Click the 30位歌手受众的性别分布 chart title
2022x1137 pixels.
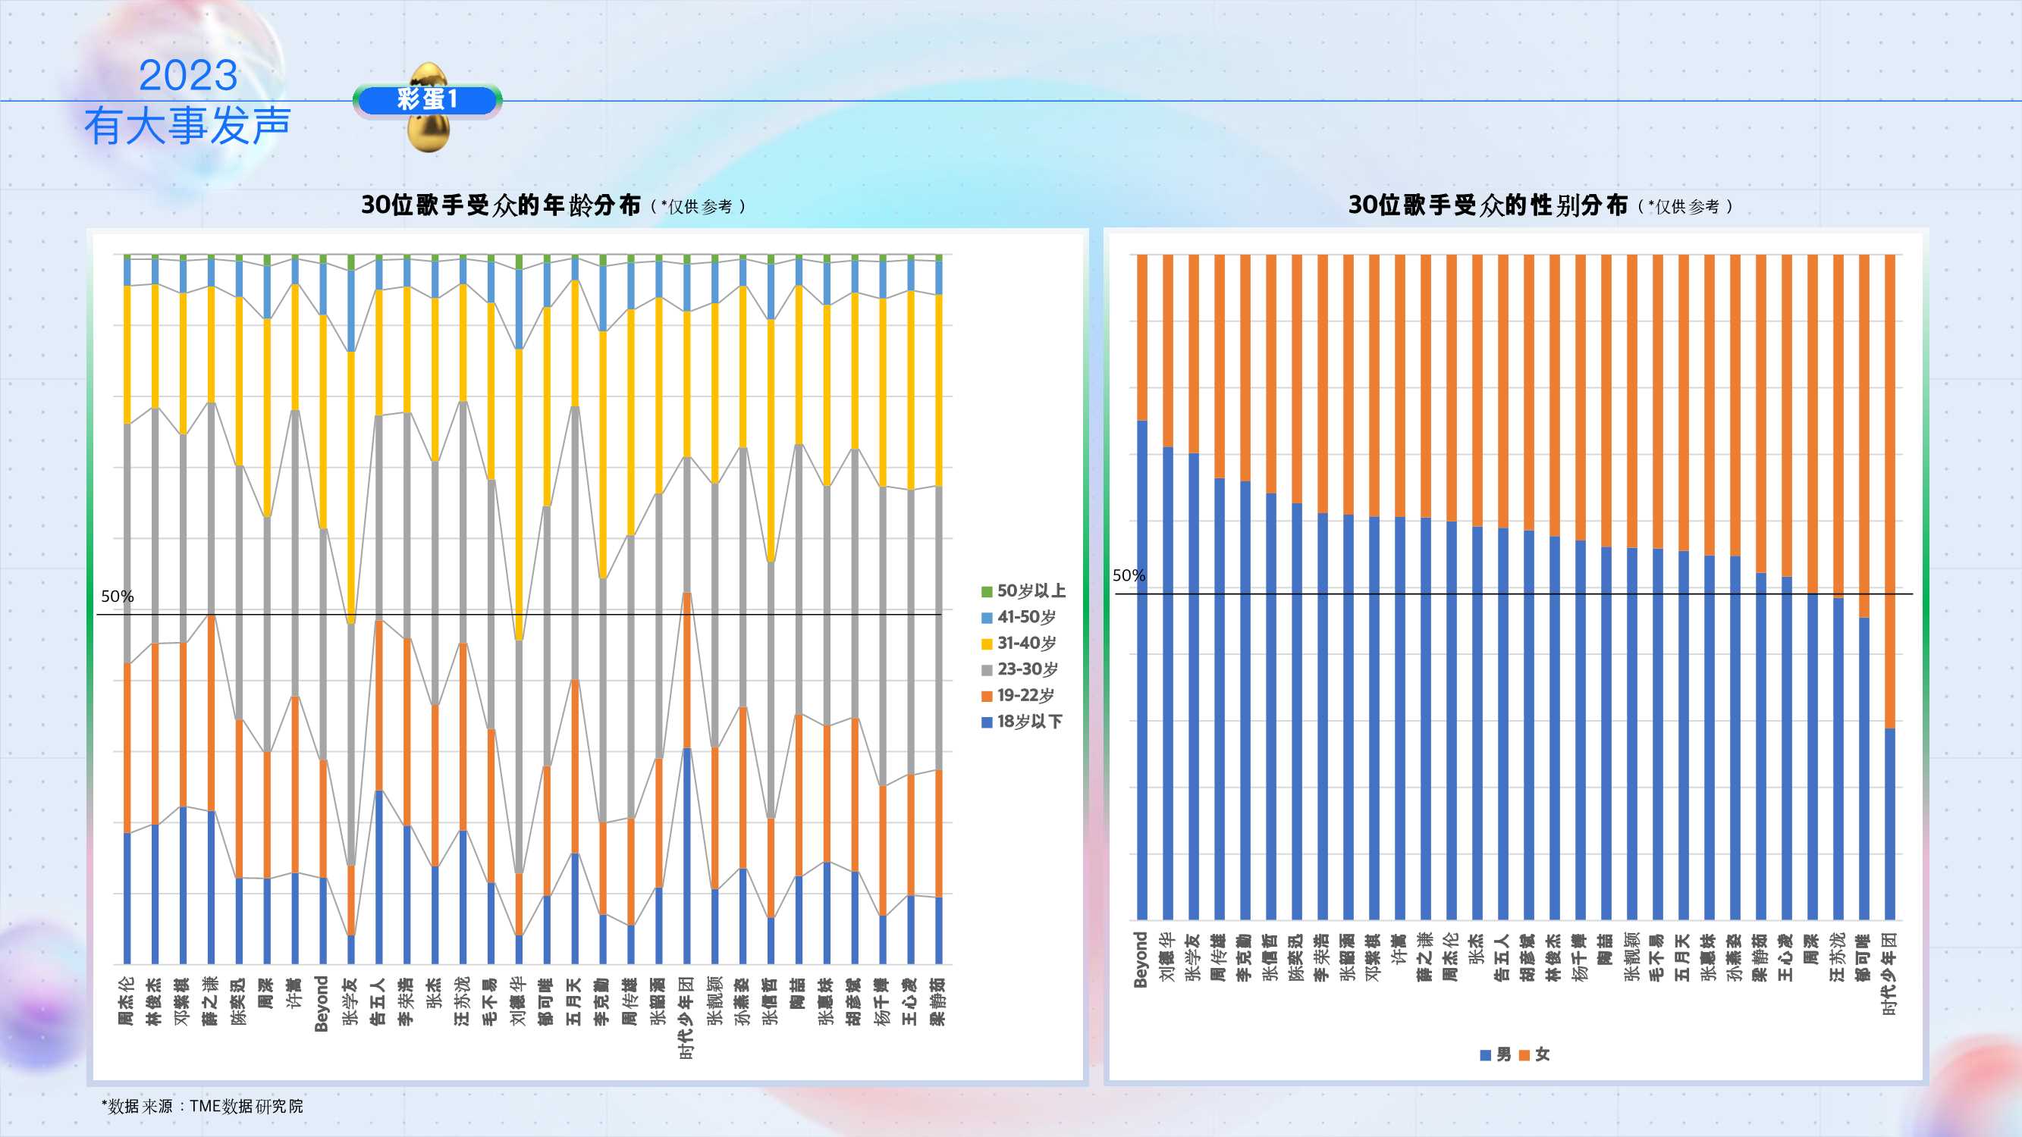(x=1487, y=205)
